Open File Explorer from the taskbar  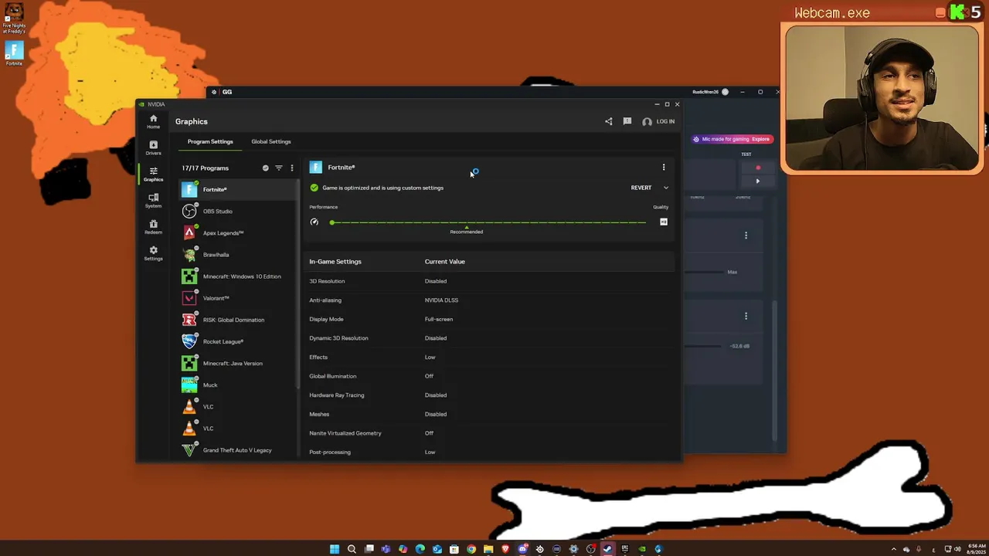click(488, 549)
